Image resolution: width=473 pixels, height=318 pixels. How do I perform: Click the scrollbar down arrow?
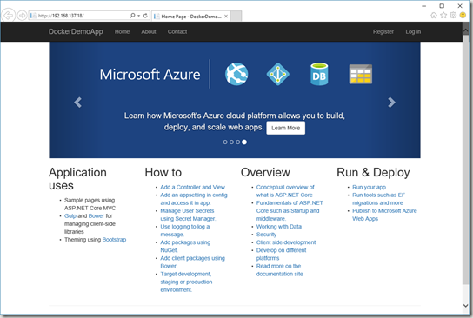click(465, 305)
